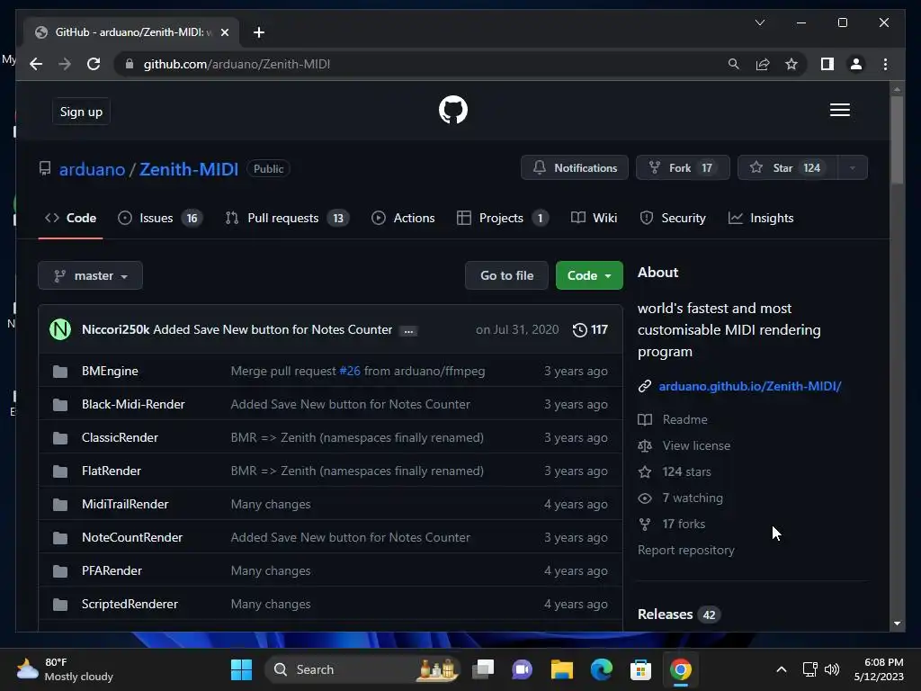
Task: Open the Black-Midi-Render folder
Action: point(133,404)
